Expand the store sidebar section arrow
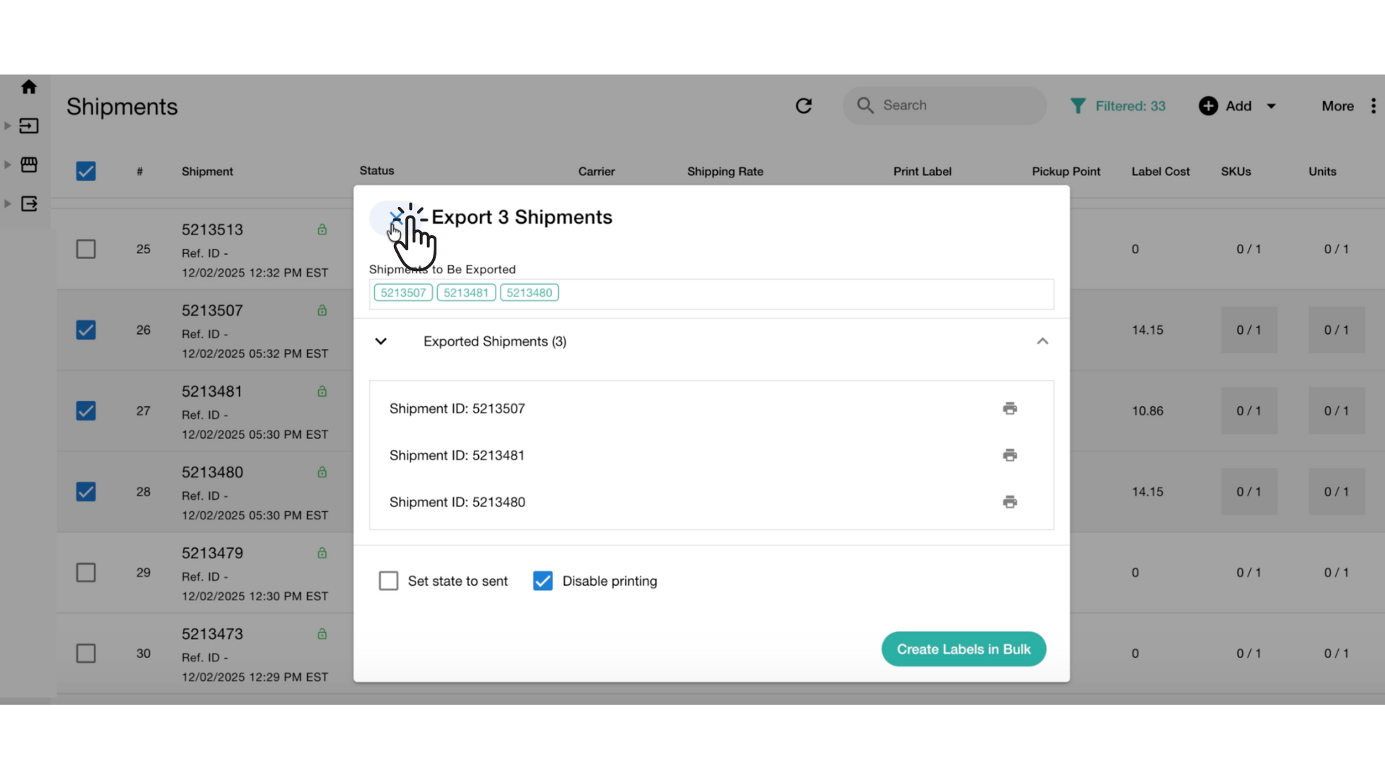Viewport: 1385px width, 779px height. 7,164
